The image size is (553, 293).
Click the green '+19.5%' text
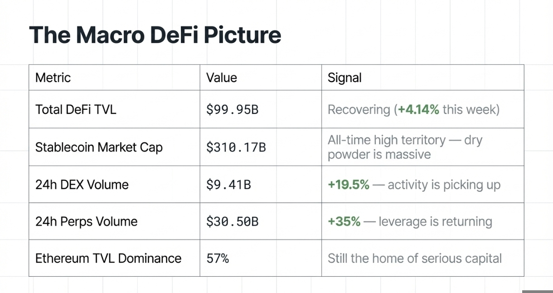point(348,185)
